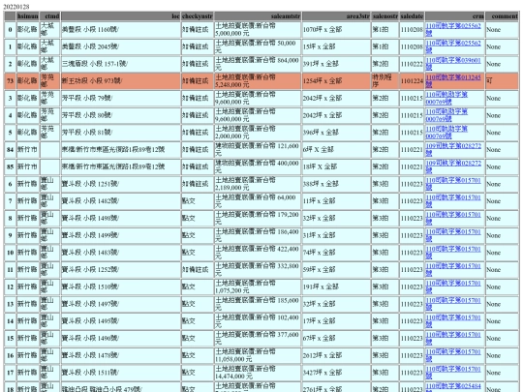Select the '20220128' date text above the table
This screenshot has height=392, width=523.
16,7
